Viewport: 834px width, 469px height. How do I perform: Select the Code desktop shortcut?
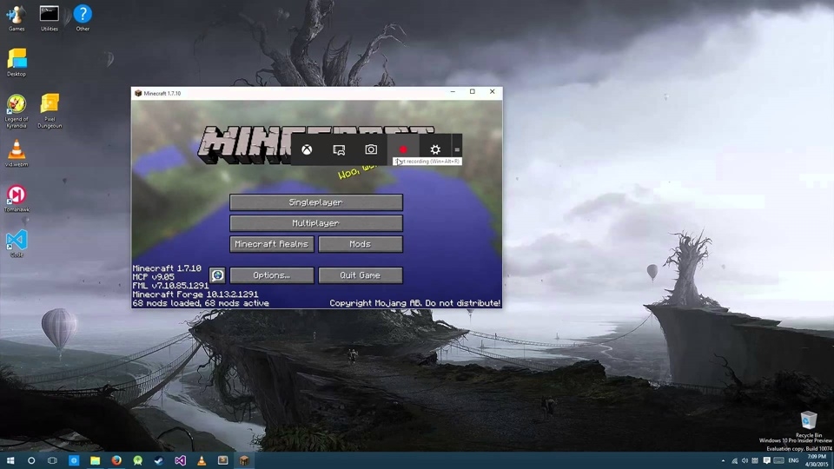point(17,244)
